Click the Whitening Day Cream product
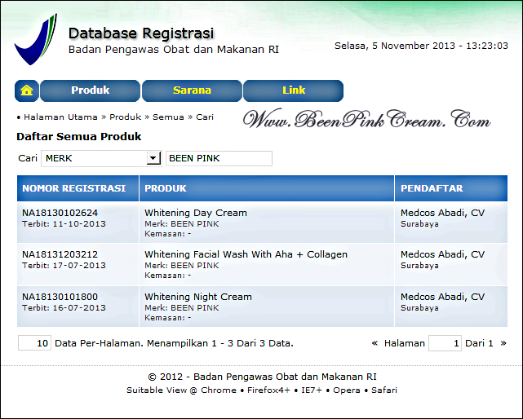This screenshot has width=523, height=419. tap(196, 213)
